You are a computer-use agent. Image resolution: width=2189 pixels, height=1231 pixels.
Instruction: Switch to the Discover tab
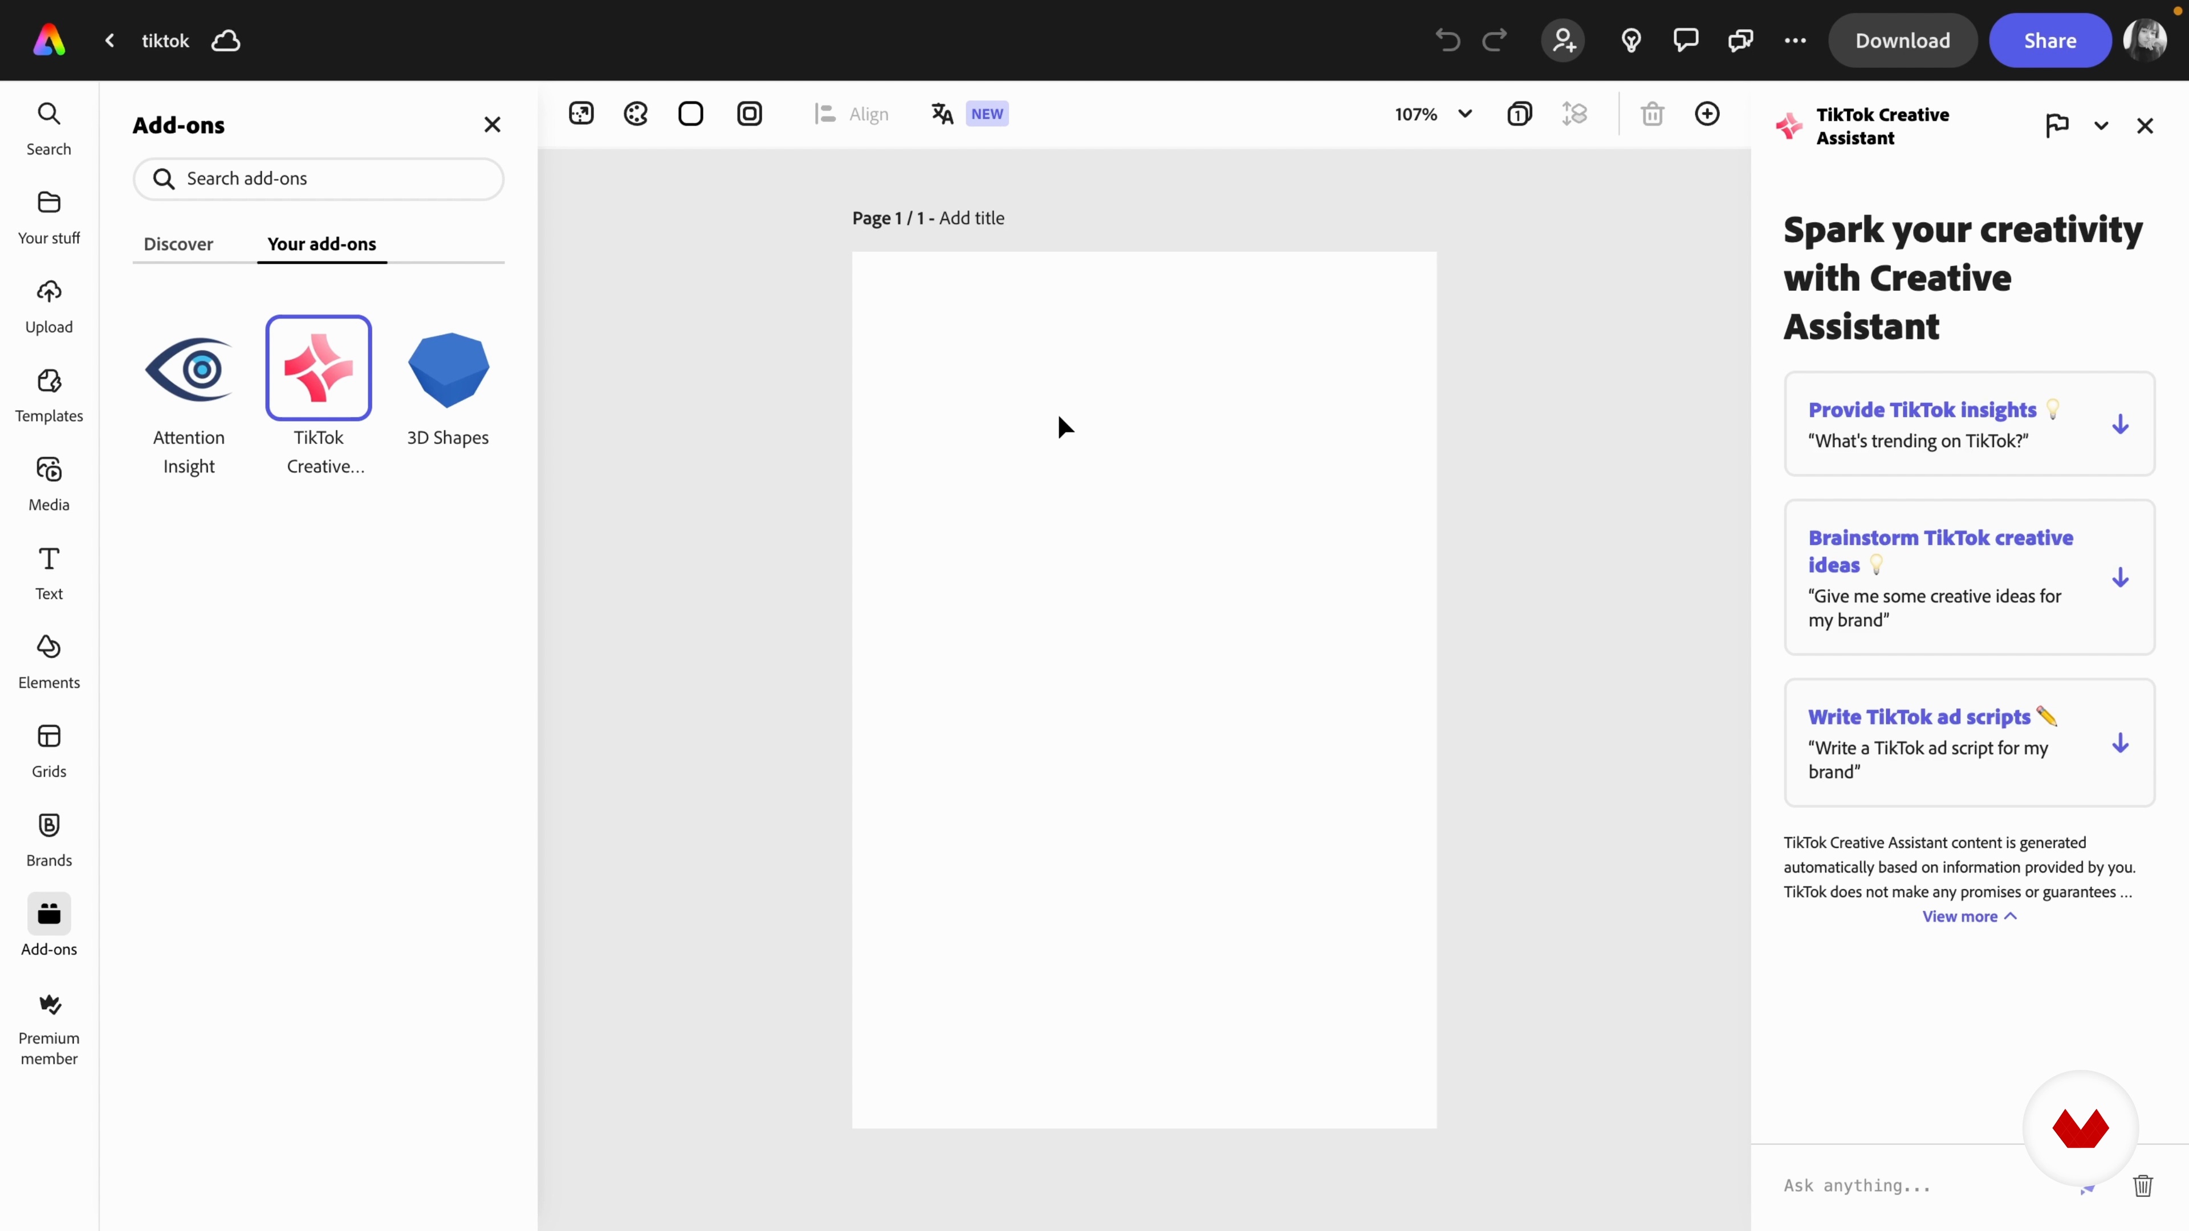pyautogui.click(x=178, y=244)
